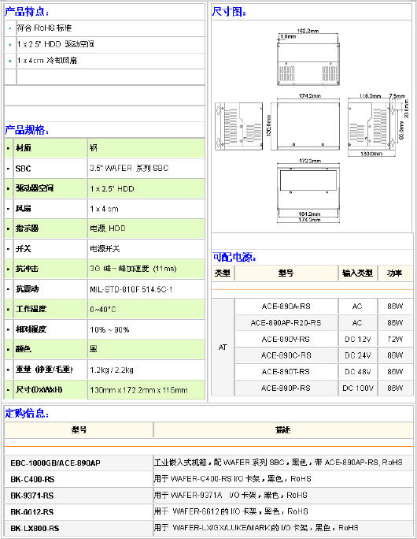
Task: Click the 尺寸(DxWxH) spec label
Action: pos(39,389)
